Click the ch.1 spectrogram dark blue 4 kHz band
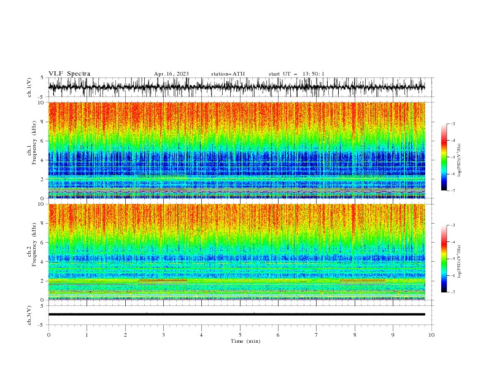Viewport: 486px width, 376px height. pyautogui.click(x=237, y=163)
